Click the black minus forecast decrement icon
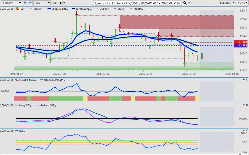Image resolution: width=249 pixels, height=155 pixels. [x=64, y=3]
